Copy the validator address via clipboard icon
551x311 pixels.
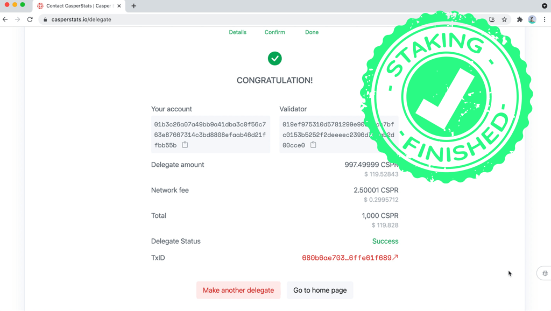point(313,145)
